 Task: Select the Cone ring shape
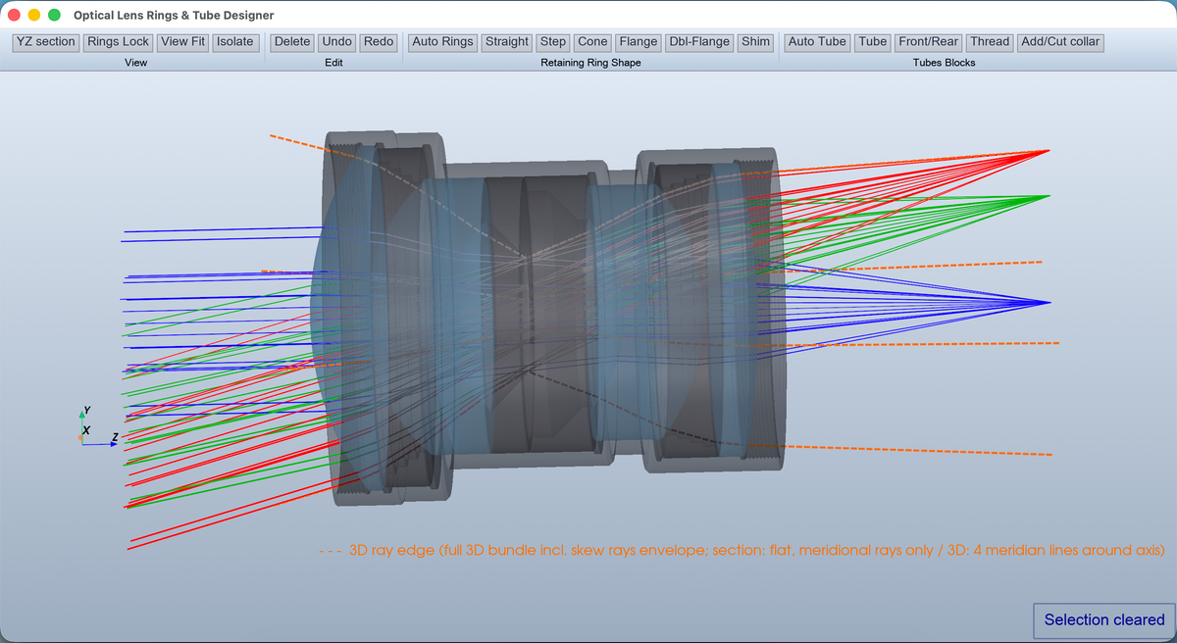pos(592,42)
